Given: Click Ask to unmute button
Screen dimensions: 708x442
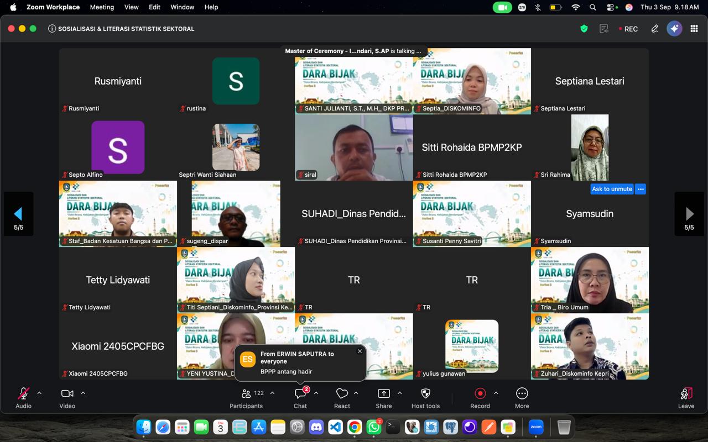Looking at the screenshot, I should click(x=612, y=189).
